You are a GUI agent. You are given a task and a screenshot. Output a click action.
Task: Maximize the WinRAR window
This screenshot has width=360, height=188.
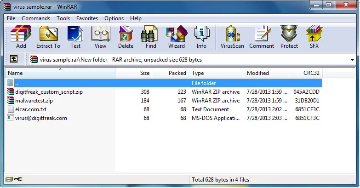329,5
